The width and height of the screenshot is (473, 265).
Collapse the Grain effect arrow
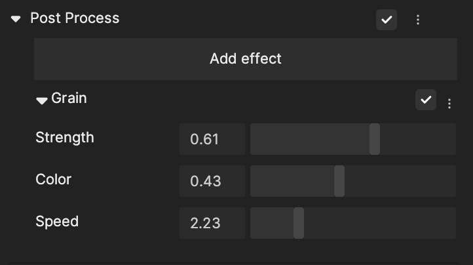[x=42, y=100]
